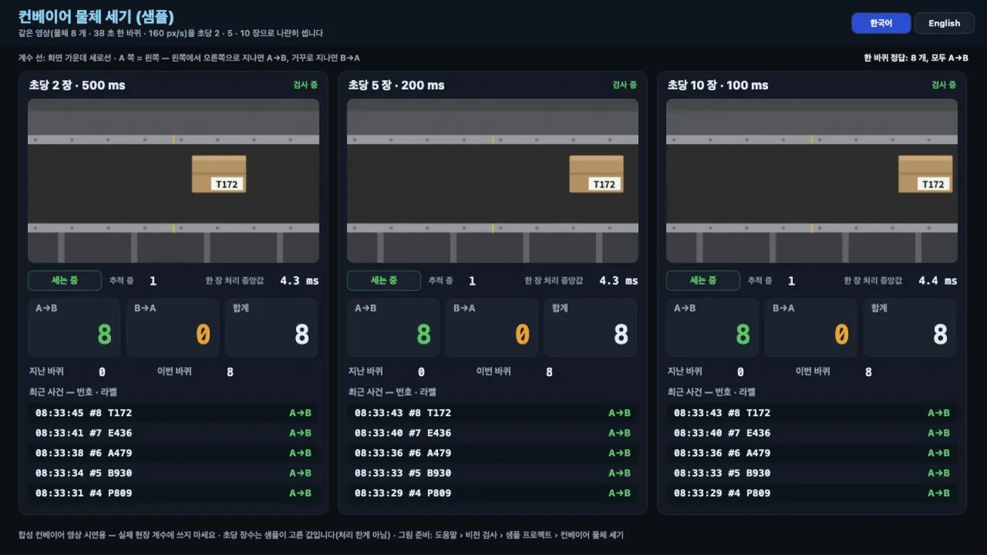Switch the language to 한국어
987x555 pixels.
coord(881,23)
